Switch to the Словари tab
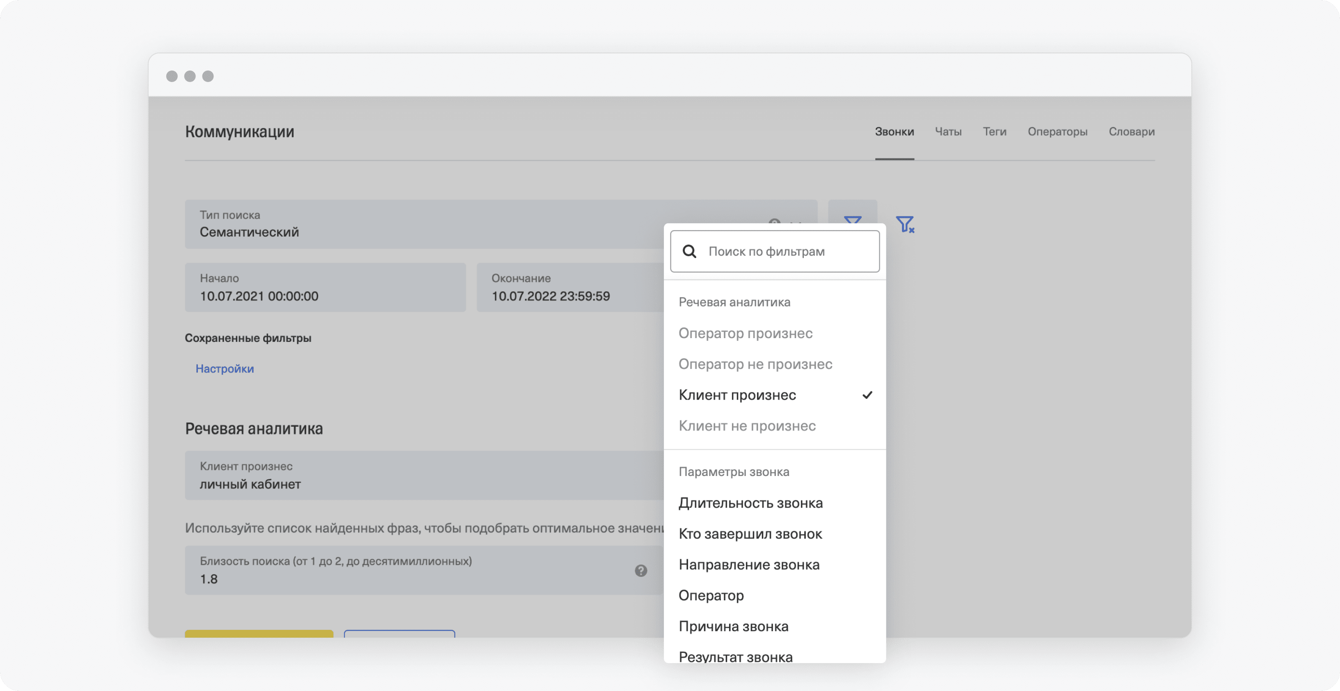 pos(1131,132)
